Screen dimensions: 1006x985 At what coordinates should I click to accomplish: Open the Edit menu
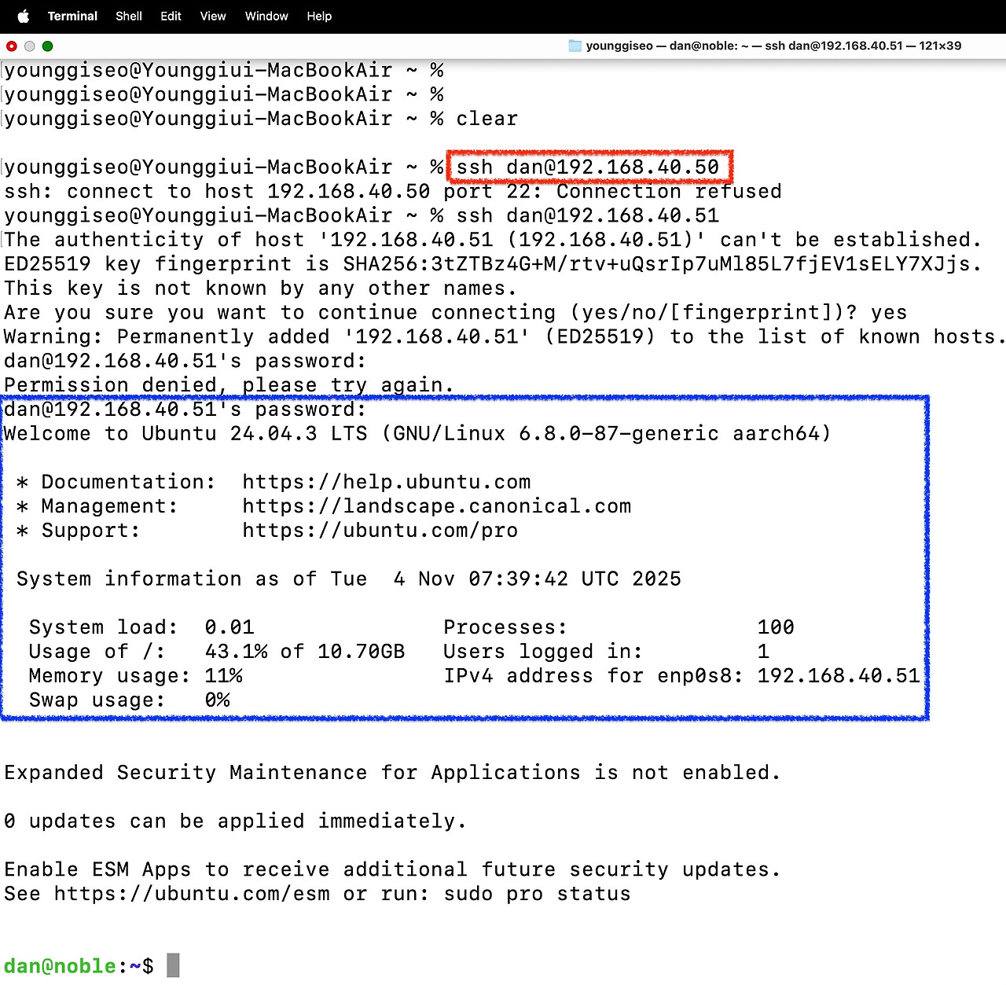[171, 16]
